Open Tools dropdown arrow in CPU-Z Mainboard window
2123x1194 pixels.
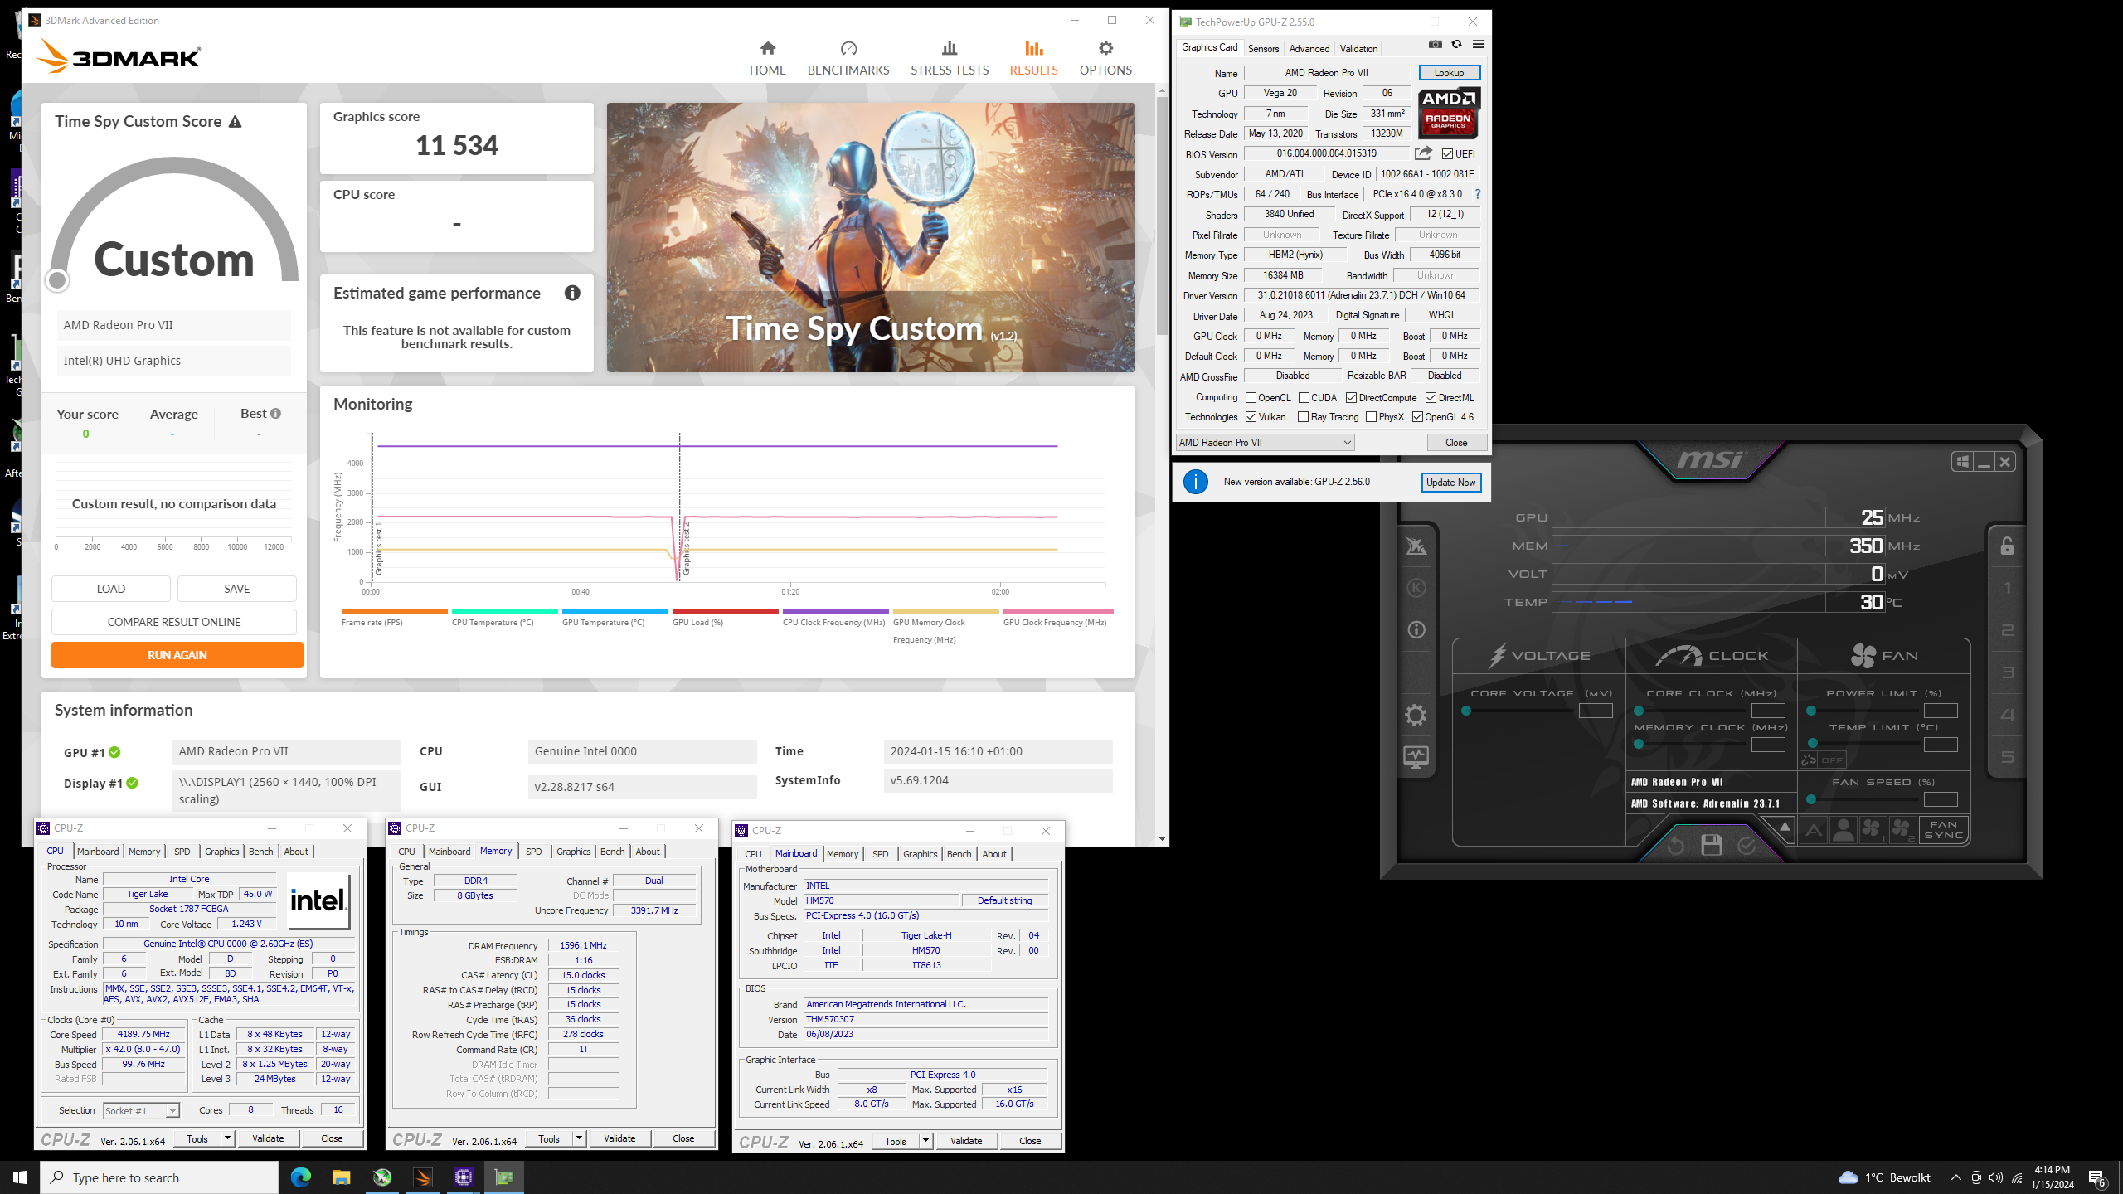tap(925, 1141)
